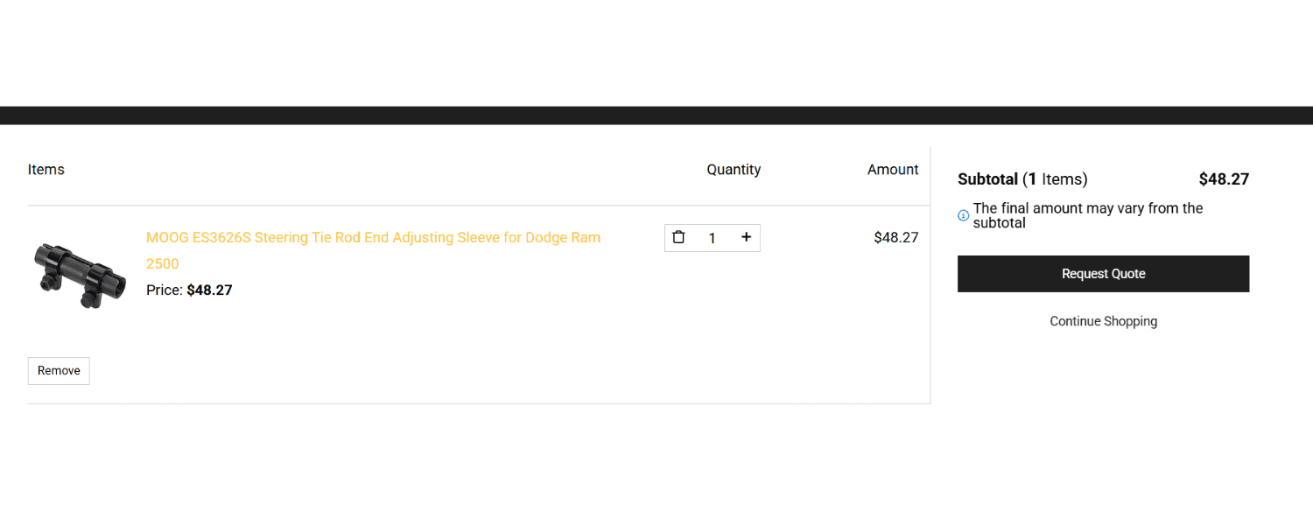The height and width of the screenshot is (525, 1313).
Task: Click the green footer area below cart
Action: (x=656, y=472)
